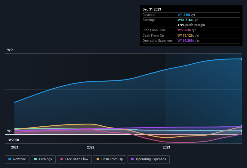Toggle the Operating Expenses legend button

coord(149,159)
